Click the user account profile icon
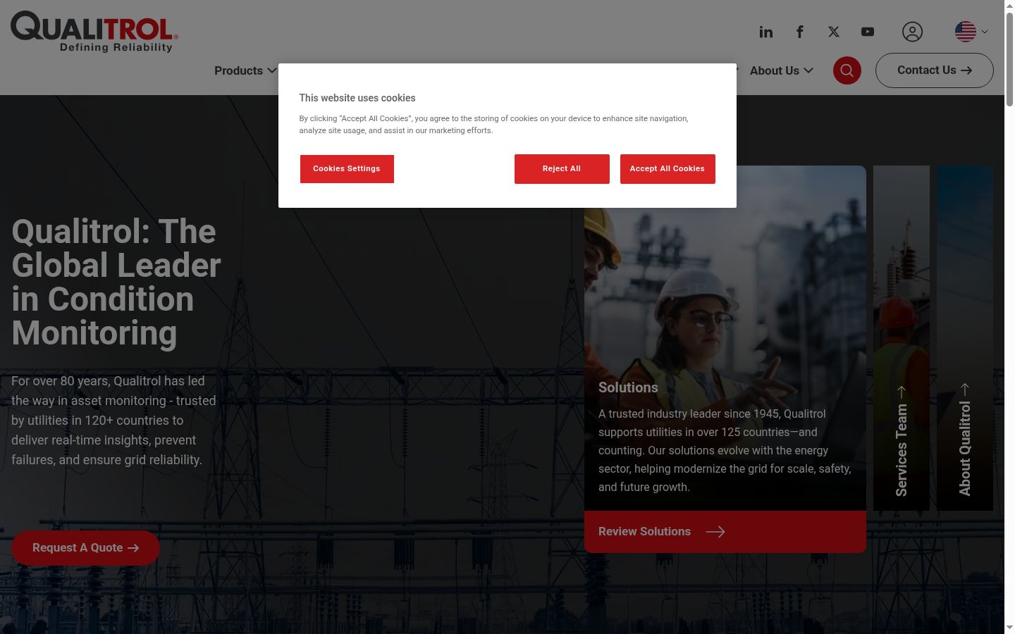Screen dimensions: 1015x634 912,32
